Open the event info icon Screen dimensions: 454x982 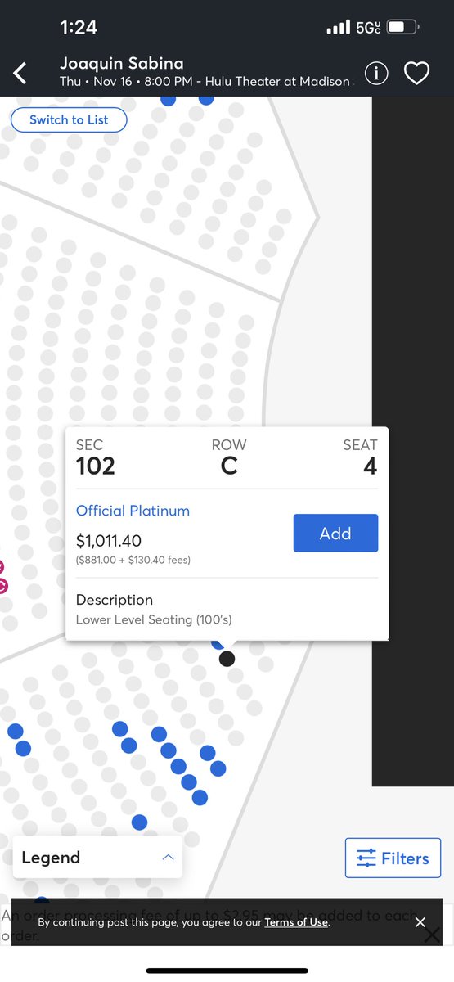(x=376, y=74)
